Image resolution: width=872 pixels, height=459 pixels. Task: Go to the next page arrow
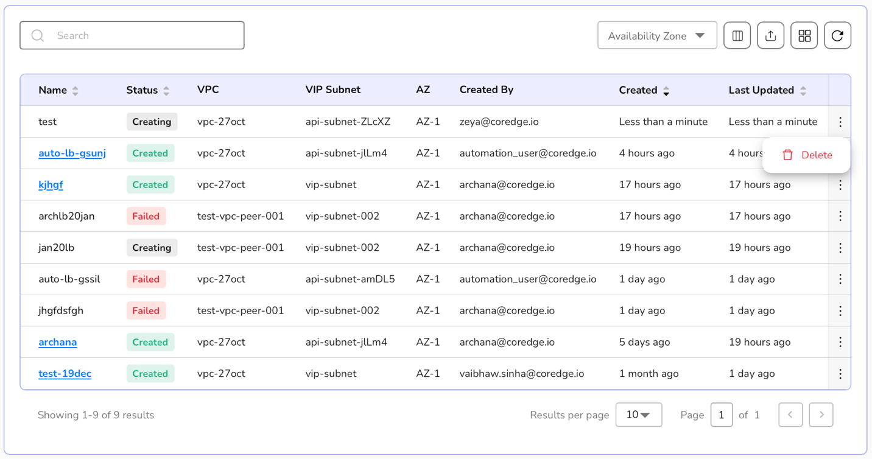pos(821,415)
